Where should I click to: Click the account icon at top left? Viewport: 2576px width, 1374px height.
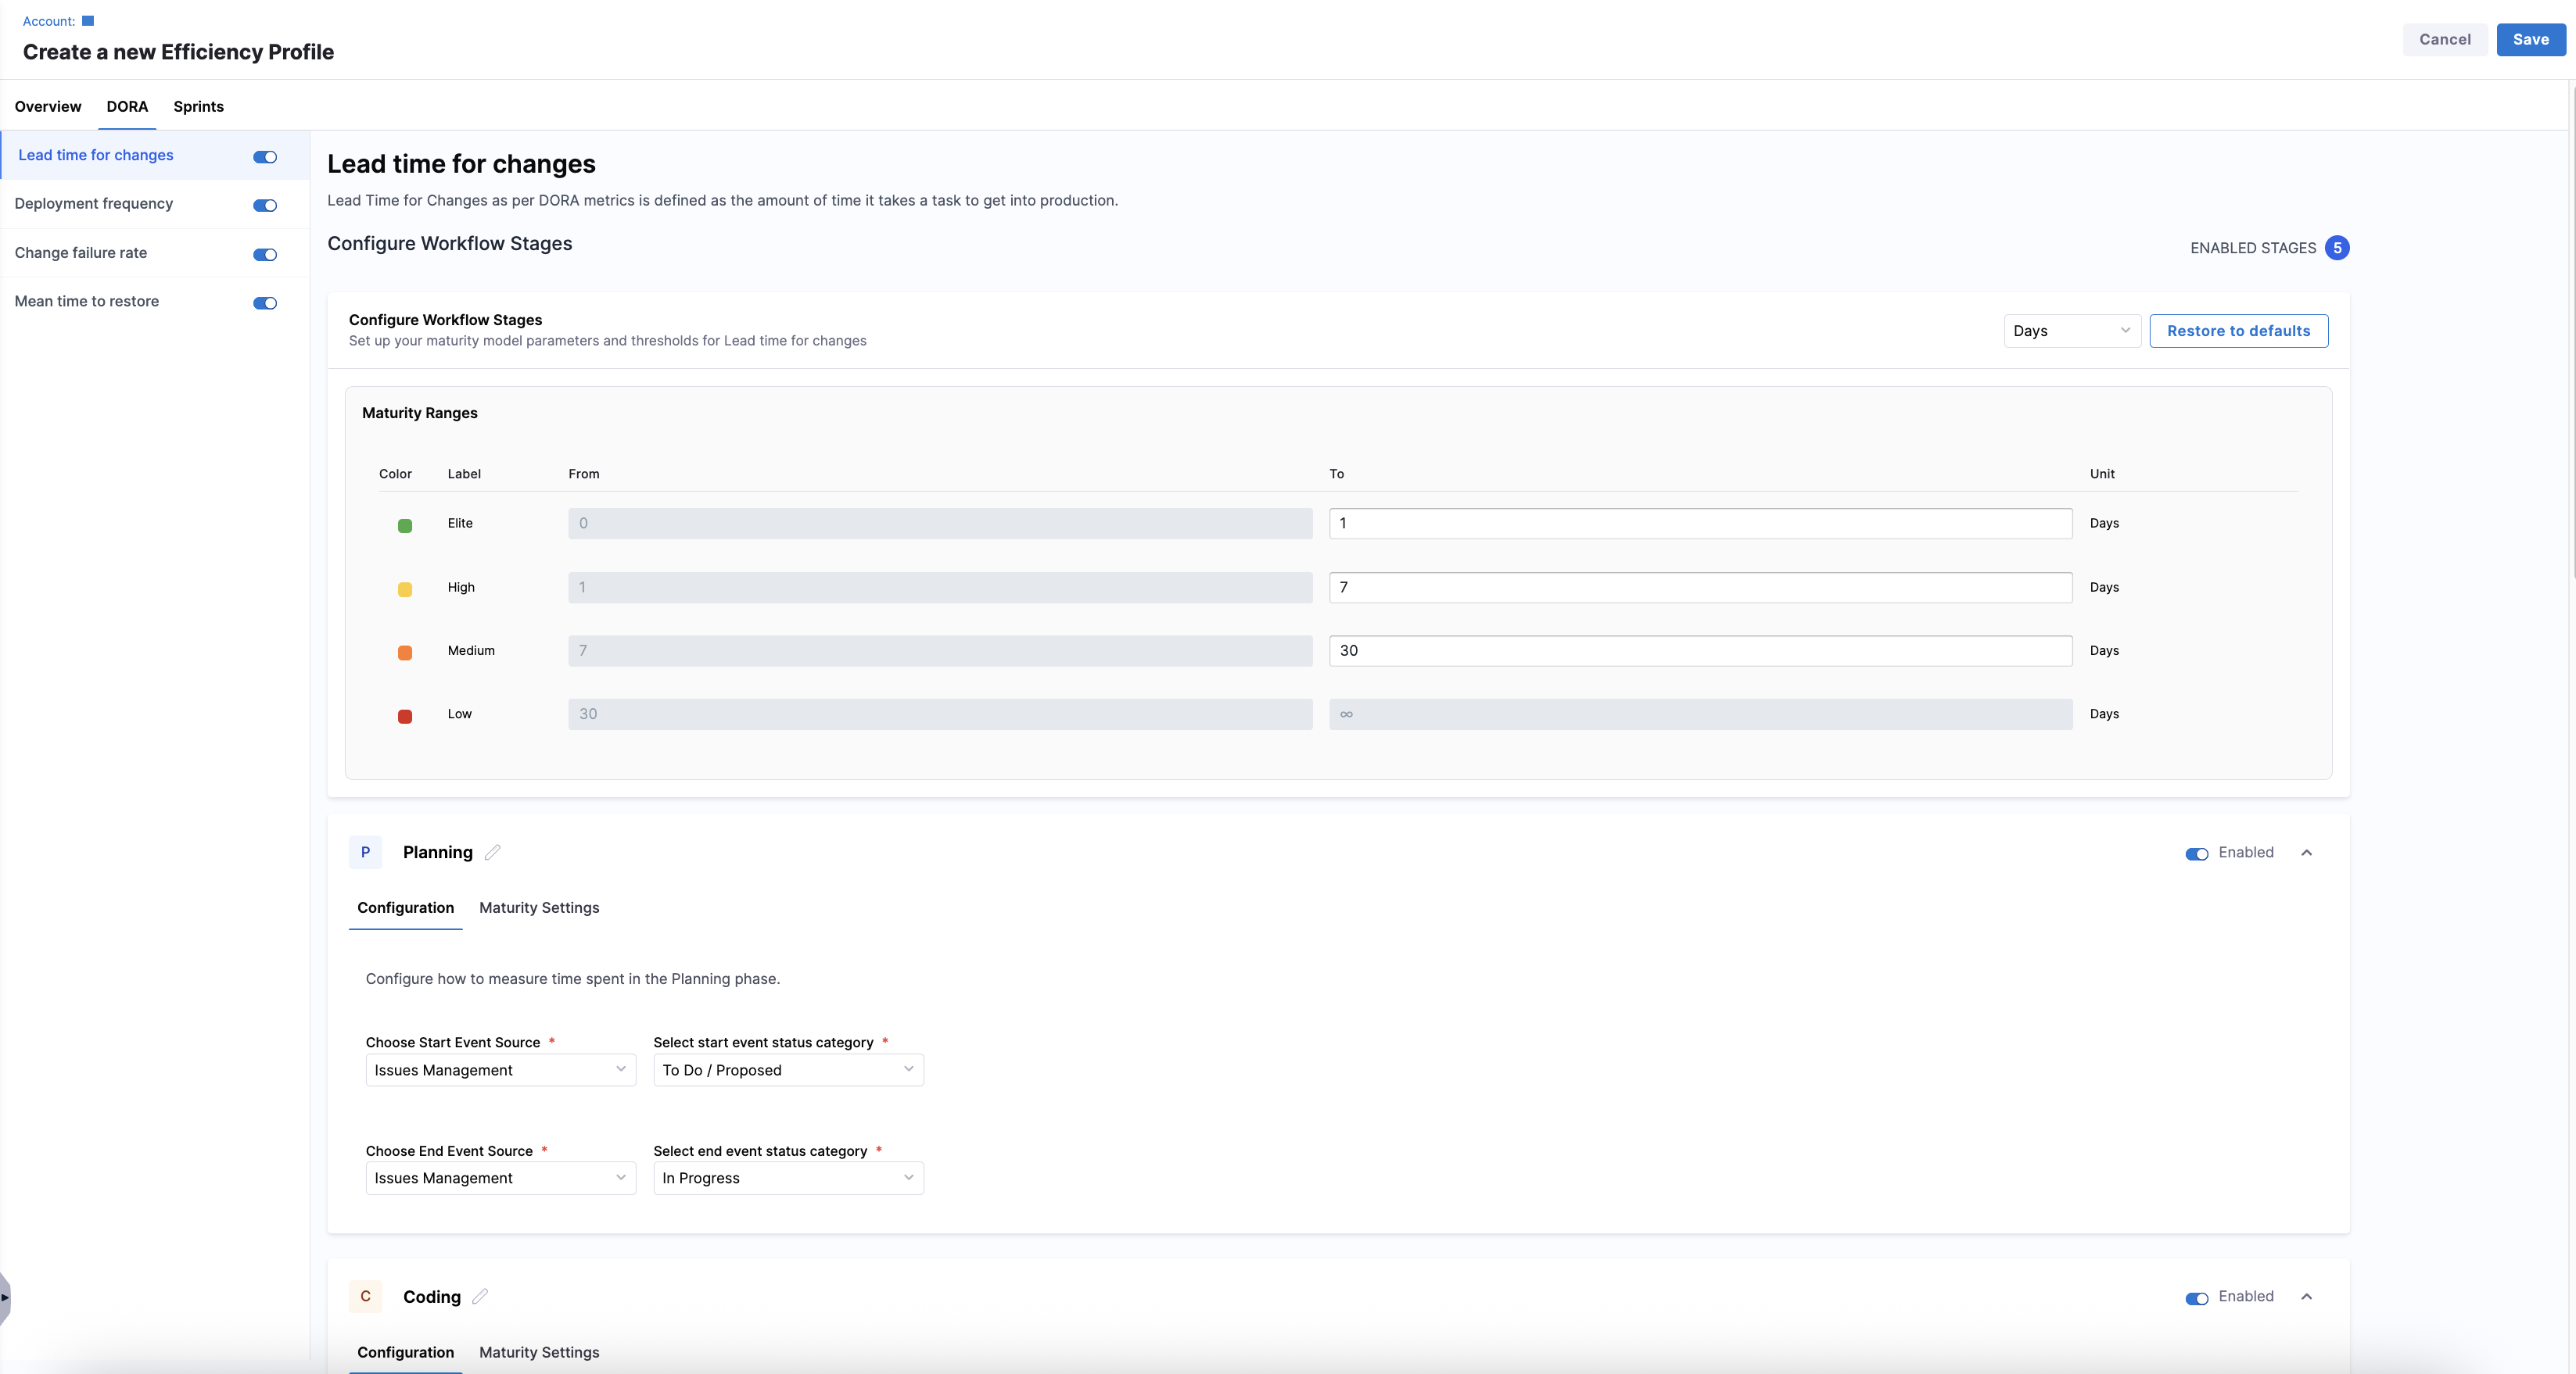coord(88,21)
